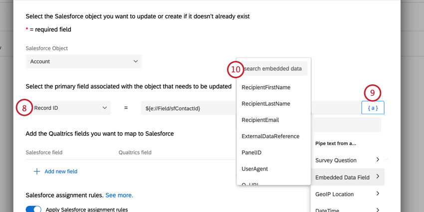Pick UserAgent from the embedded data list
Screen dimensions: 424x212
[x=254, y=169]
